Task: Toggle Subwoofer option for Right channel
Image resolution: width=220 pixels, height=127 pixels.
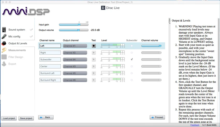Action: [x=131, y=53]
